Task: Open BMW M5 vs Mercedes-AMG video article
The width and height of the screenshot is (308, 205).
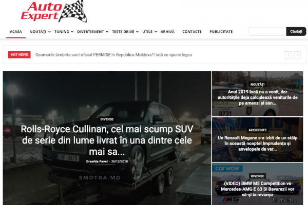Action: [x=257, y=189]
